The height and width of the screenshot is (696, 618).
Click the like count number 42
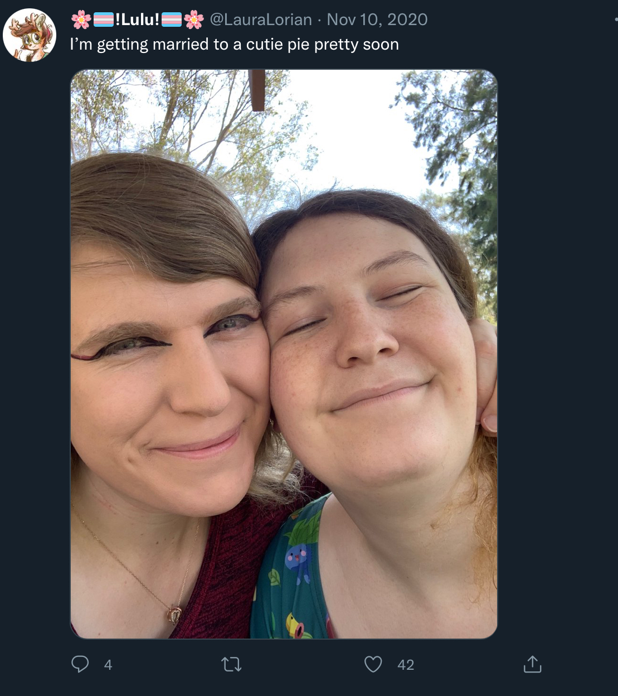406,665
